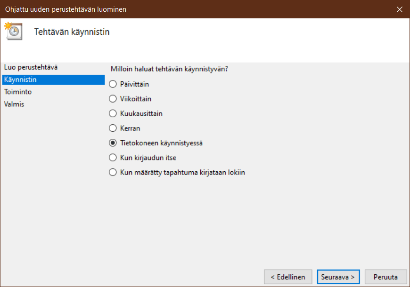Click the task wizard clock icon
The width and height of the screenshot is (410, 287).
click(x=13, y=31)
